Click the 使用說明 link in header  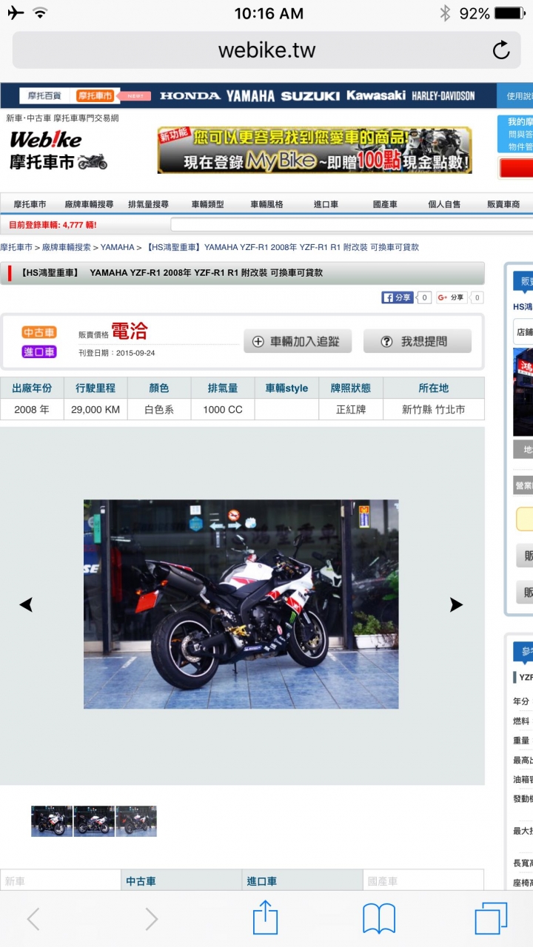click(x=519, y=96)
